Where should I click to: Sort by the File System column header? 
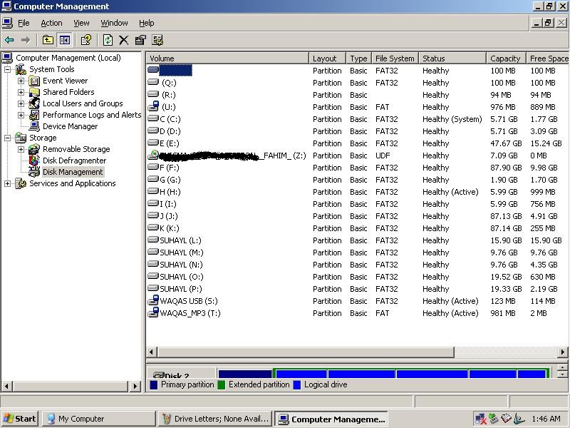(395, 58)
